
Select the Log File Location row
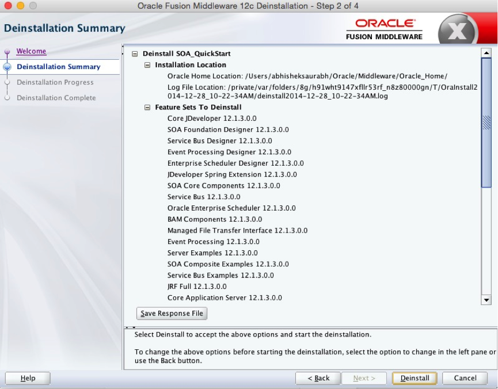click(x=322, y=91)
